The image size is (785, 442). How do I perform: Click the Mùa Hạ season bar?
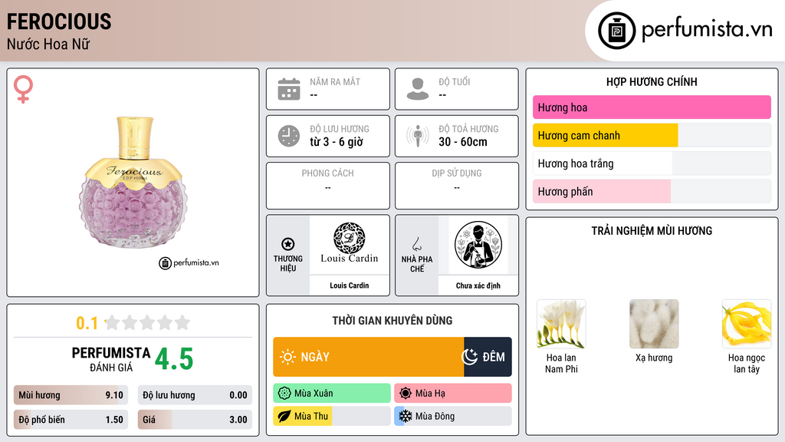click(x=453, y=394)
